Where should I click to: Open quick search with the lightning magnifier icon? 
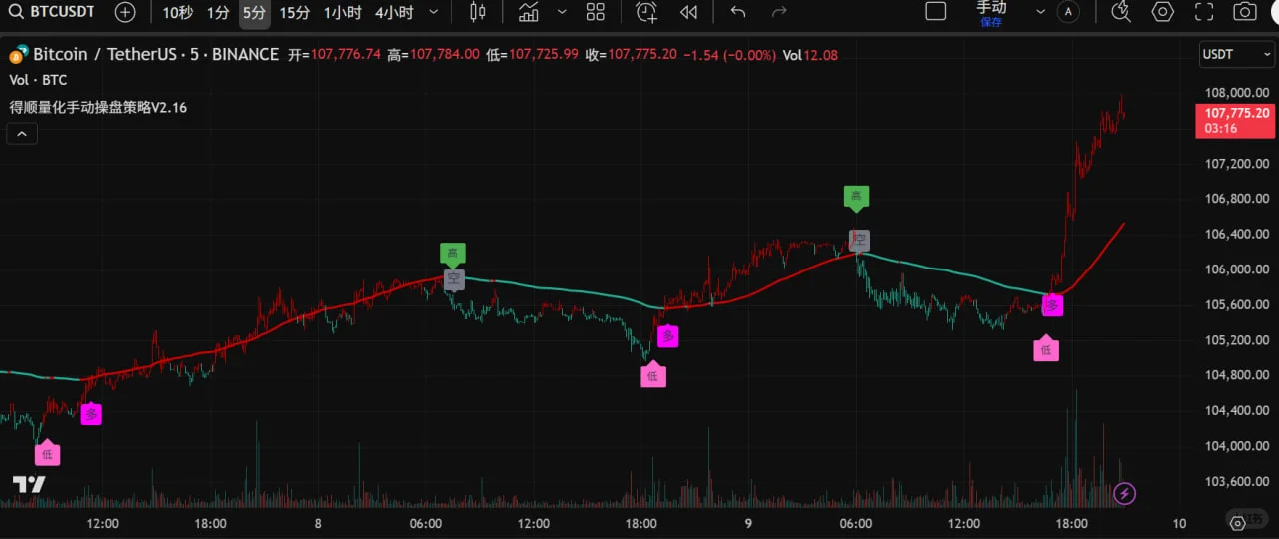[1121, 12]
